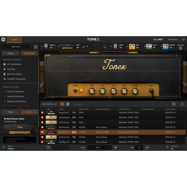Image resolution: width=187 pixels, height=187 pixels.
Task: Toggle the REVERB on/off switch
Action: [171, 48]
